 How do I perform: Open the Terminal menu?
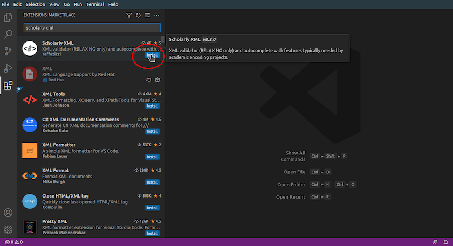[95, 4]
